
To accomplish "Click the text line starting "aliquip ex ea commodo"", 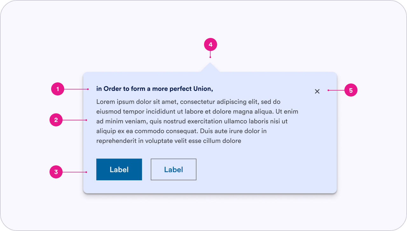I will click(181, 131).
